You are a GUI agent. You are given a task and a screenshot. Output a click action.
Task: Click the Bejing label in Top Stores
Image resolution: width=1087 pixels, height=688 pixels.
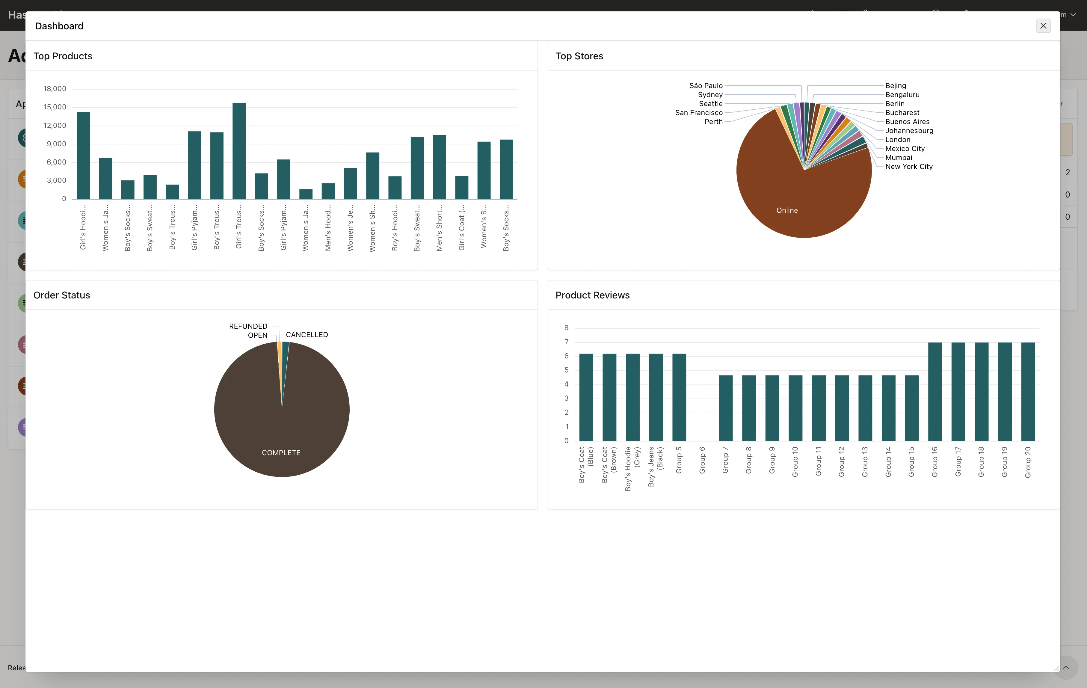point(896,85)
